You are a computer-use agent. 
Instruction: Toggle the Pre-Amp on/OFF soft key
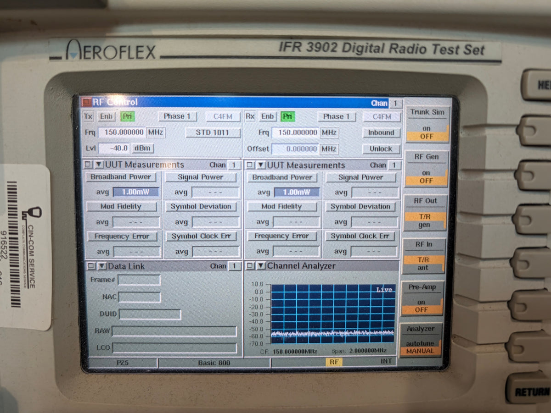[x=422, y=298]
